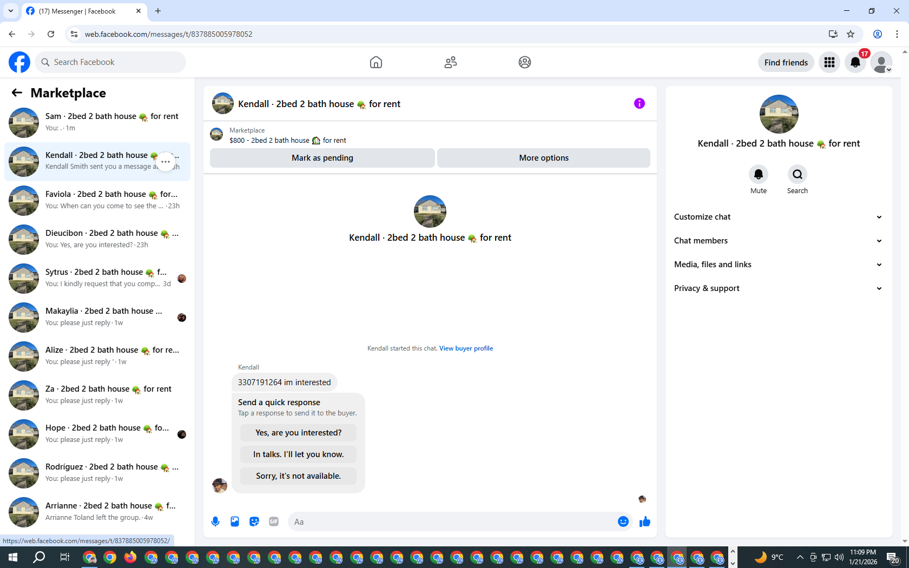Click the Mark as pending button
Viewport: 909px width, 568px height.
322,158
